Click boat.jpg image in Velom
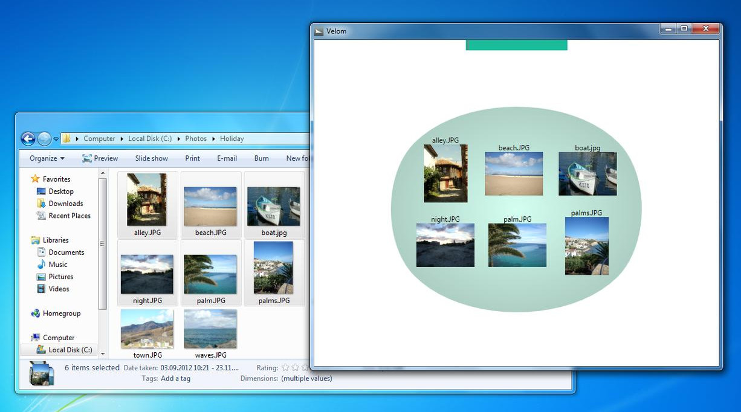Viewport: 741px width, 412px height. point(587,174)
